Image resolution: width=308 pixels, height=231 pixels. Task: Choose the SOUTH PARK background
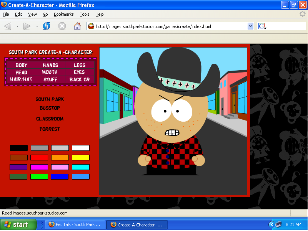coord(50,99)
